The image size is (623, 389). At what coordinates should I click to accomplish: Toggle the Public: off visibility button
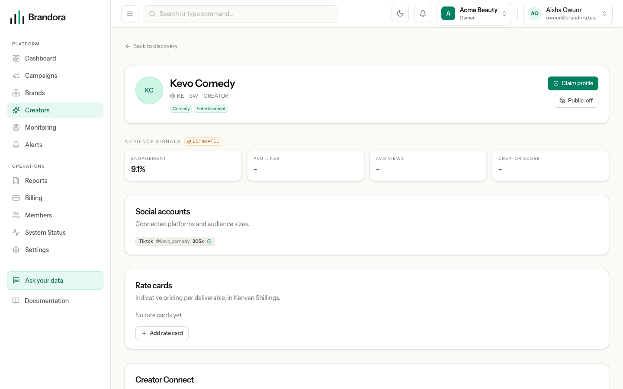click(x=576, y=101)
